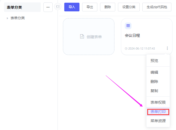Select the 表单分类 tree item

[18, 18]
